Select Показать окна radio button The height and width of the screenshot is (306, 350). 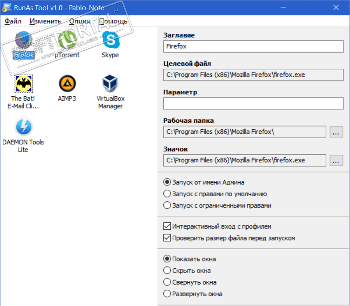(167, 259)
